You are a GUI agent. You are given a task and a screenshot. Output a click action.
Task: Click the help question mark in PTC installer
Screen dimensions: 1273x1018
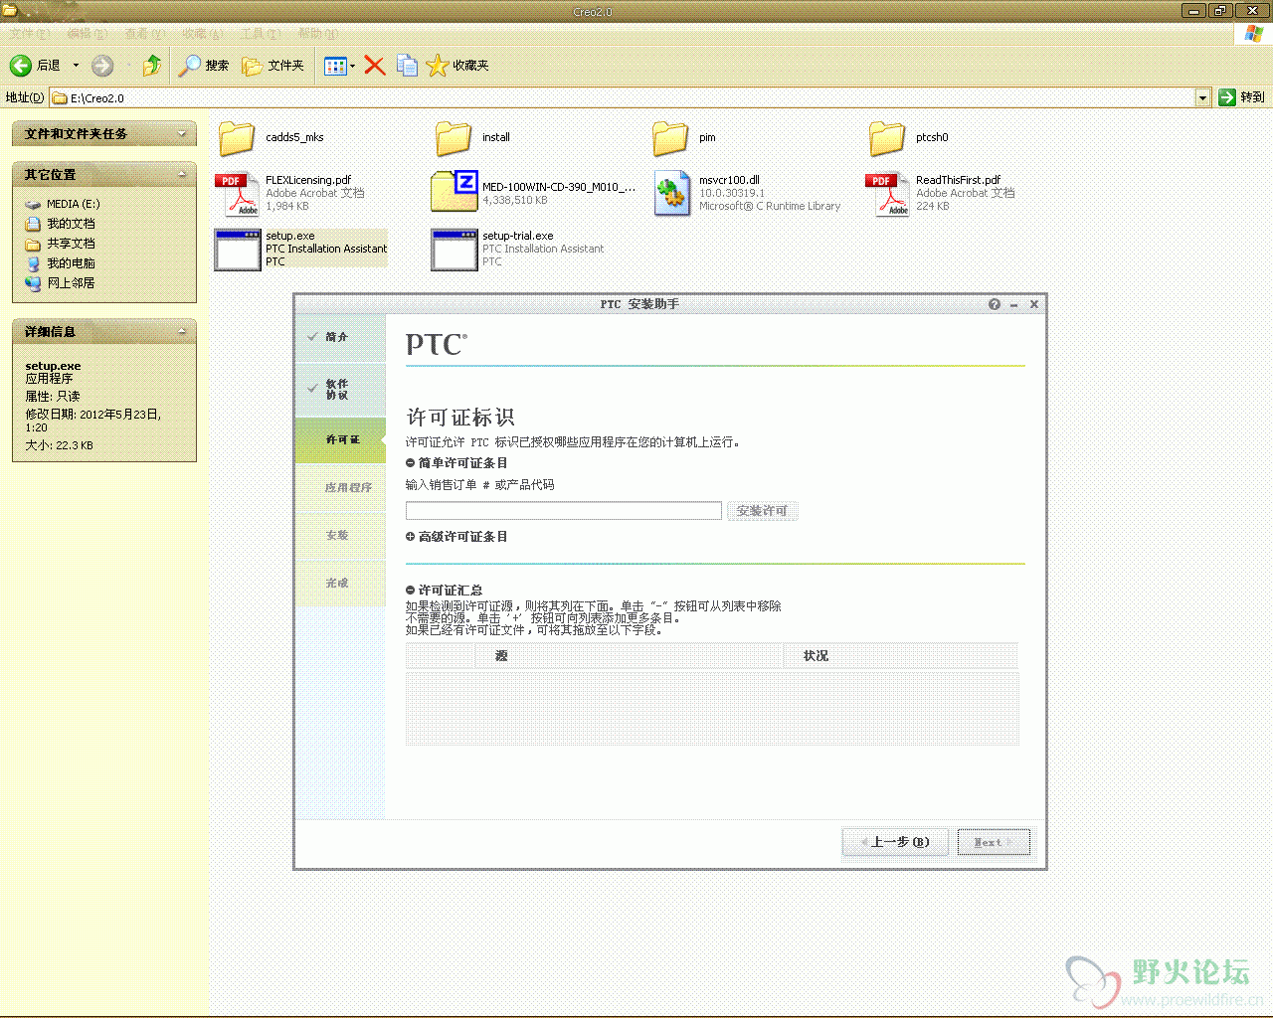point(995,304)
